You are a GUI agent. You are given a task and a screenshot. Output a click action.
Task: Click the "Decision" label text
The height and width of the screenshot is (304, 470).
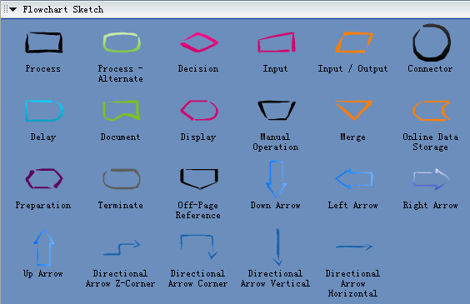coord(198,68)
